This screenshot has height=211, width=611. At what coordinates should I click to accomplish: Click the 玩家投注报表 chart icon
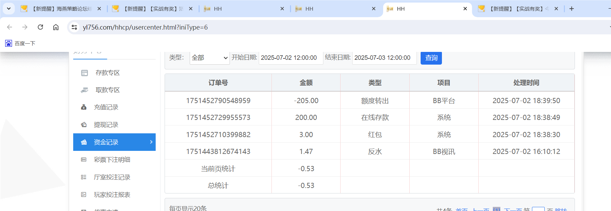point(84,195)
